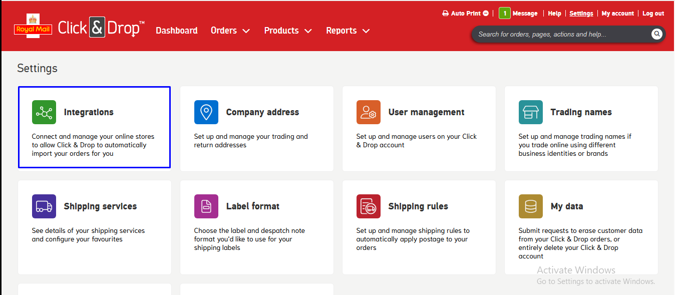This screenshot has width=675, height=295.
Task: Click the green Integrations icon
Action: click(x=44, y=112)
